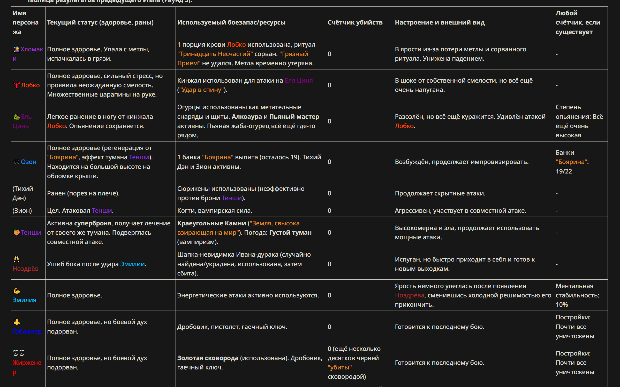Click bold 'Золотая сковорода' text

tap(208, 358)
